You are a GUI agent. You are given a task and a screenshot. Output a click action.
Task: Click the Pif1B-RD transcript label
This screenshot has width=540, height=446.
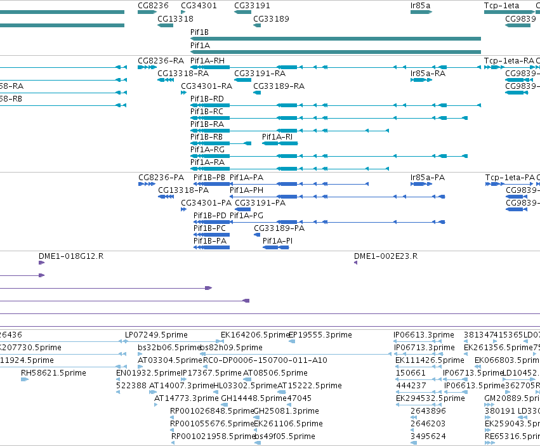[207, 99]
